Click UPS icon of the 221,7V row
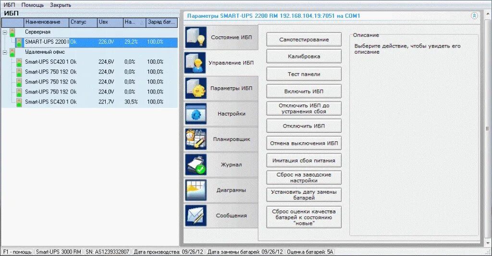The height and width of the screenshot is (256, 492). (19, 102)
